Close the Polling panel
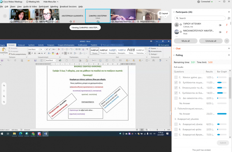The height and width of the screenshot is (152, 232). tap(228, 55)
